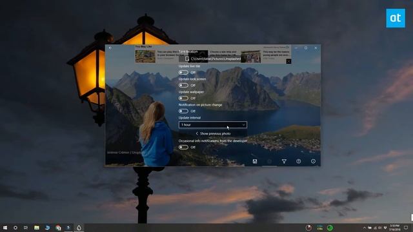Open Cortana search circle on taskbar
Image resolution: width=413 pixels, height=232 pixels.
pyautogui.click(x=15, y=227)
